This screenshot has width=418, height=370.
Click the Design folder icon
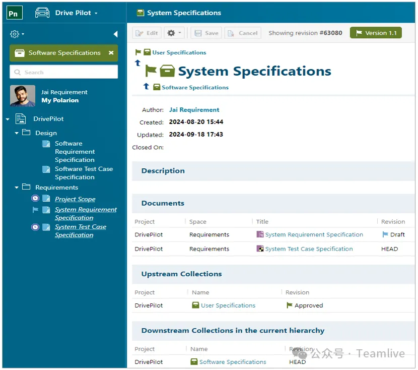point(26,132)
